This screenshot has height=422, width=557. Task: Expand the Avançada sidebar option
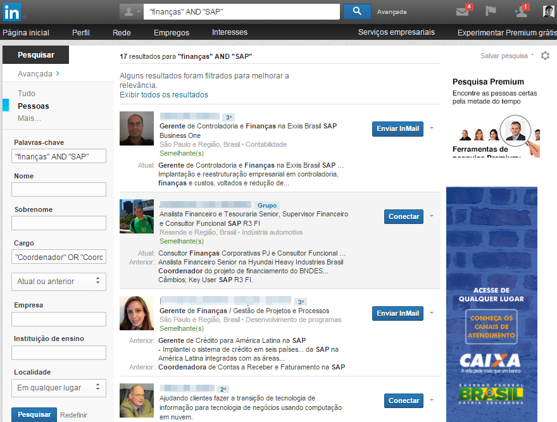point(39,74)
